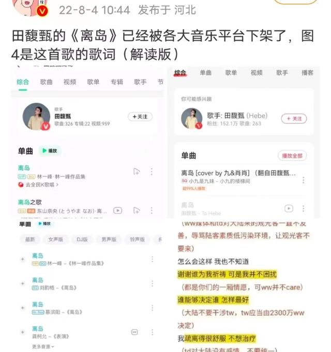Image resolution: width=331 pixels, height=352 pixels.
Task: Play video icon for 离岛之歌
Action: (118, 210)
